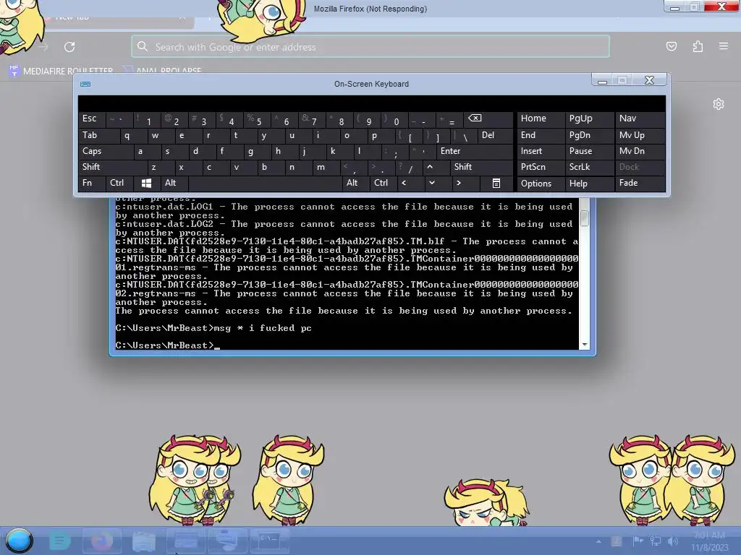Focus the Search with Google address bar
This screenshot has height=555, width=741.
370,47
